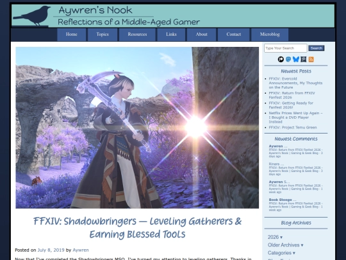The width and height of the screenshot is (346, 260).
Task: Click the July 8, 2019 date link
Action: point(51,250)
